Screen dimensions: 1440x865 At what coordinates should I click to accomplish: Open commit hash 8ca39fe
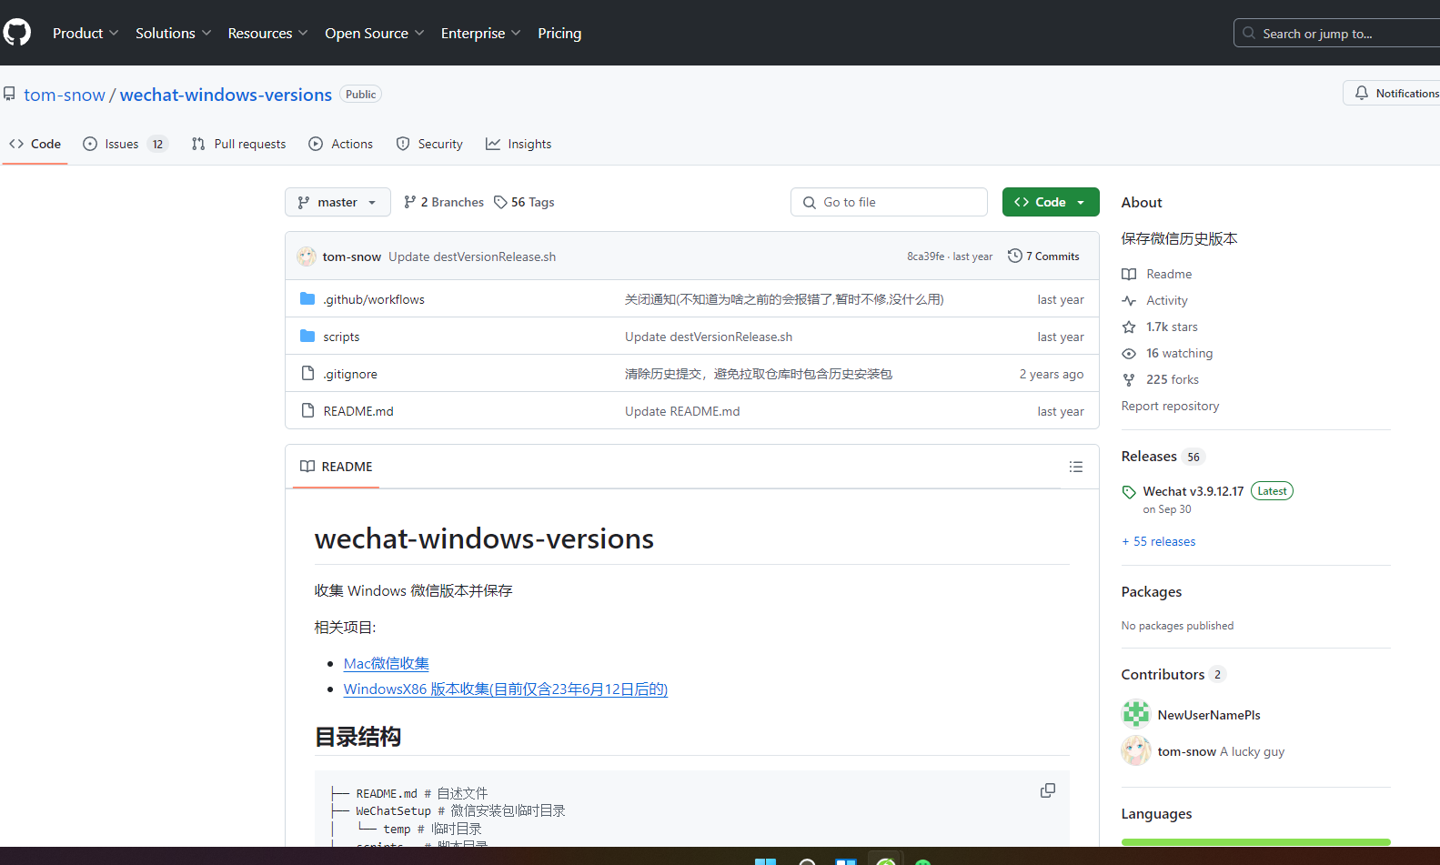925,256
